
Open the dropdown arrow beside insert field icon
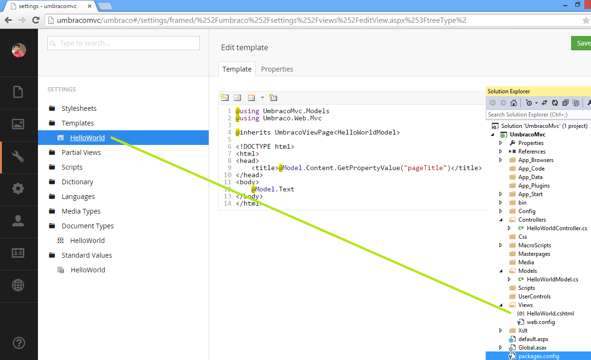[x=262, y=98]
